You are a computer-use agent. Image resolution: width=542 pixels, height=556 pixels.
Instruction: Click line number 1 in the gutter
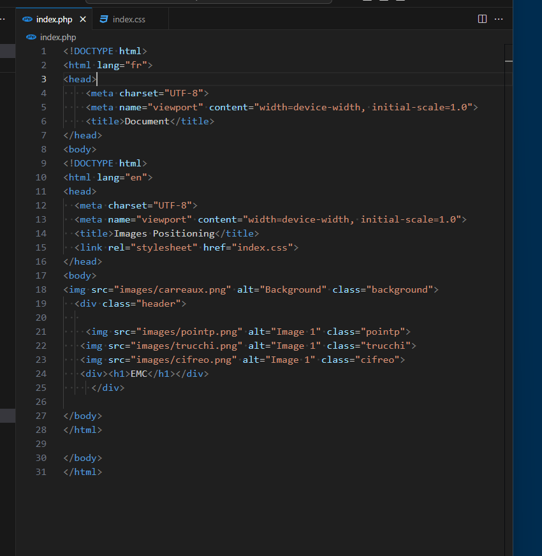(x=43, y=51)
